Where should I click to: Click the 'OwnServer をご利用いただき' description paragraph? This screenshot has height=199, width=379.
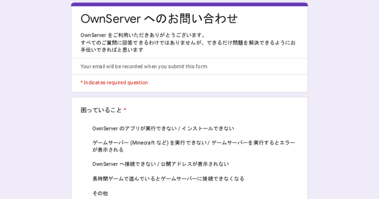pos(188,42)
